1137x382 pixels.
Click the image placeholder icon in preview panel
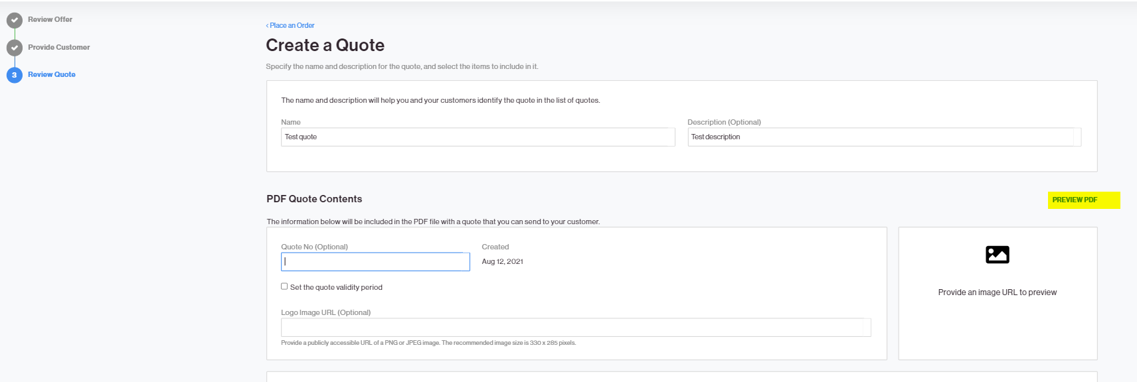[x=998, y=255]
